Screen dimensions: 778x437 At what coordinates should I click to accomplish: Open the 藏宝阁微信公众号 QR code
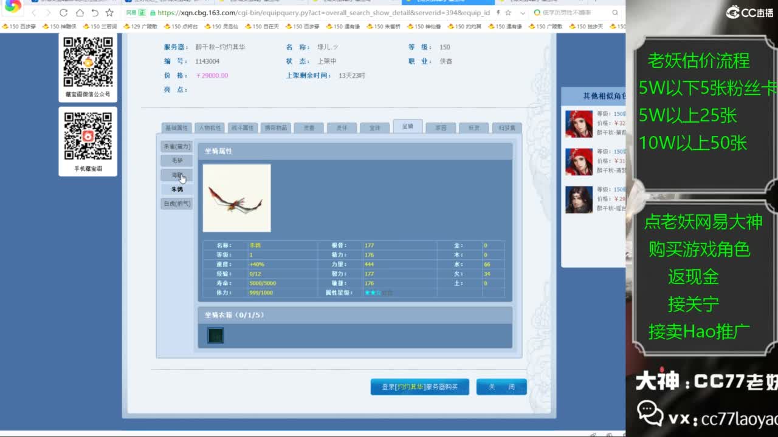[x=88, y=61]
